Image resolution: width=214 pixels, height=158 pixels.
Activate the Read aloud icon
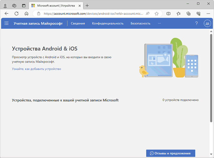[148, 14]
